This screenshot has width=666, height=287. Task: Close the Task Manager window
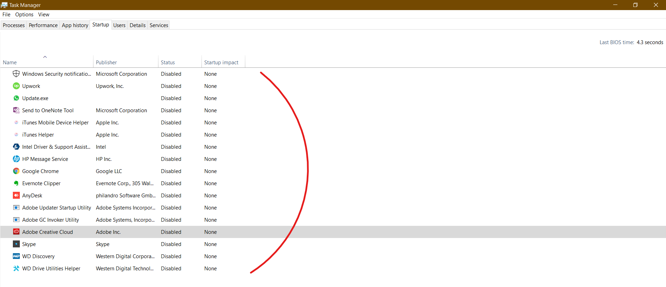click(656, 5)
